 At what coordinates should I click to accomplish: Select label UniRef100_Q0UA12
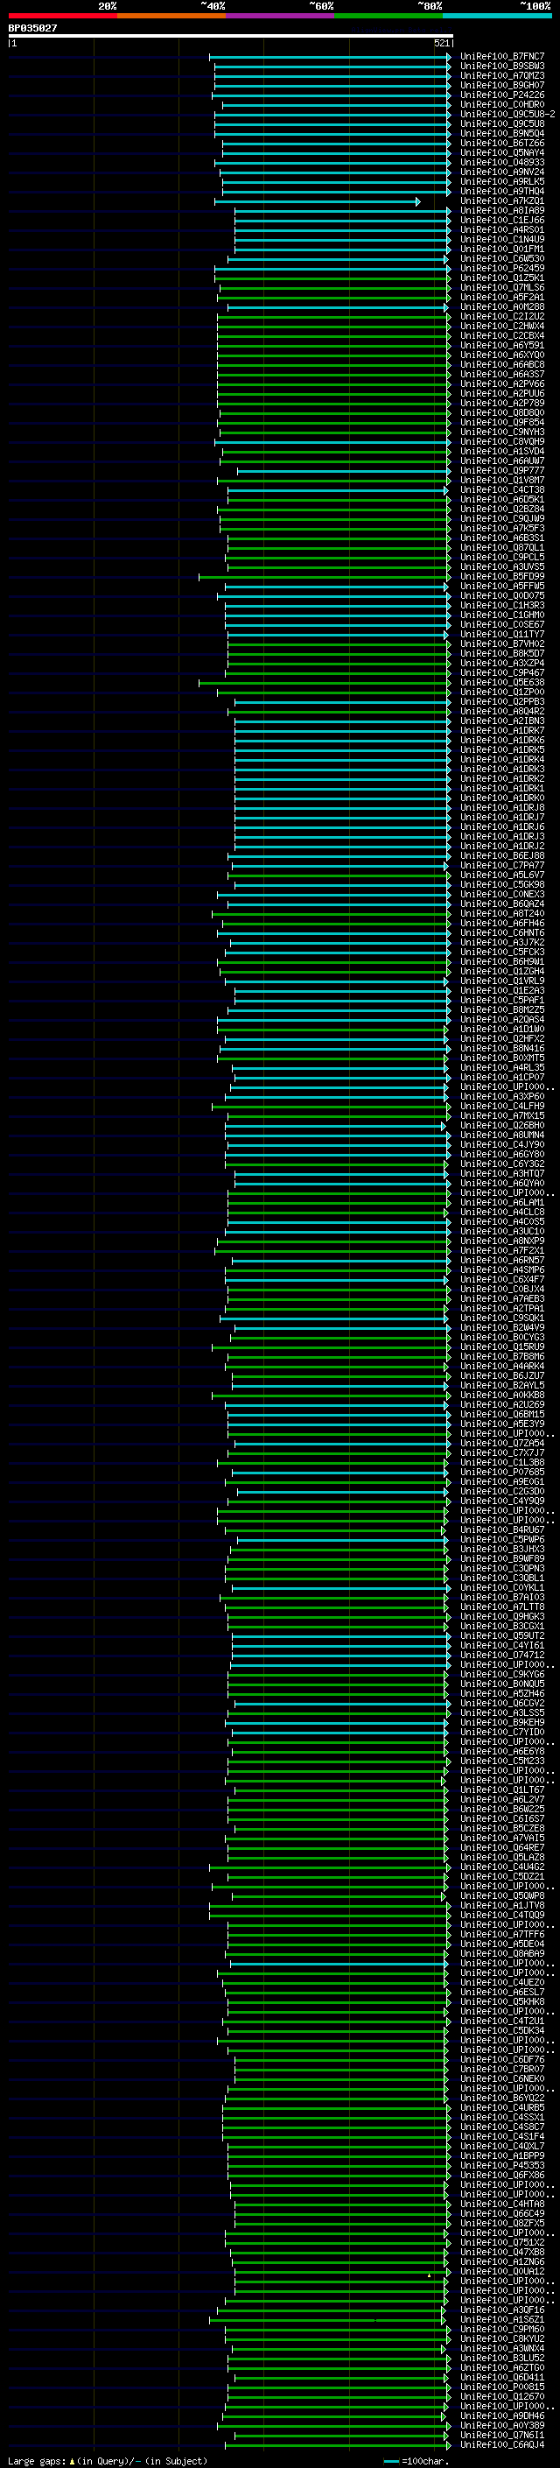[501, 2273]
